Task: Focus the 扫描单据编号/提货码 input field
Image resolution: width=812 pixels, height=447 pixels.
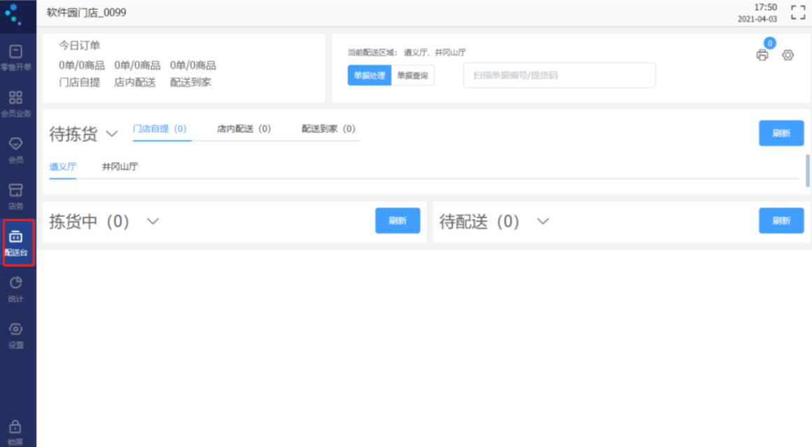Action: pos(560,76)
